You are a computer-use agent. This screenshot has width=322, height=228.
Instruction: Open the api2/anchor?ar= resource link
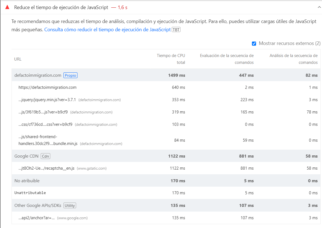(x=37, y=218)
